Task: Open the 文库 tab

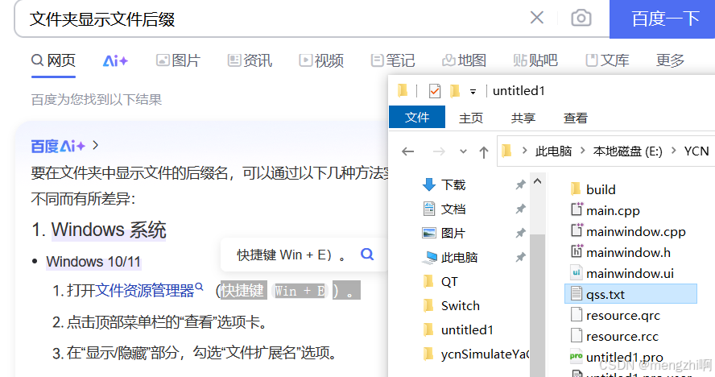Action: click(607, 60)
